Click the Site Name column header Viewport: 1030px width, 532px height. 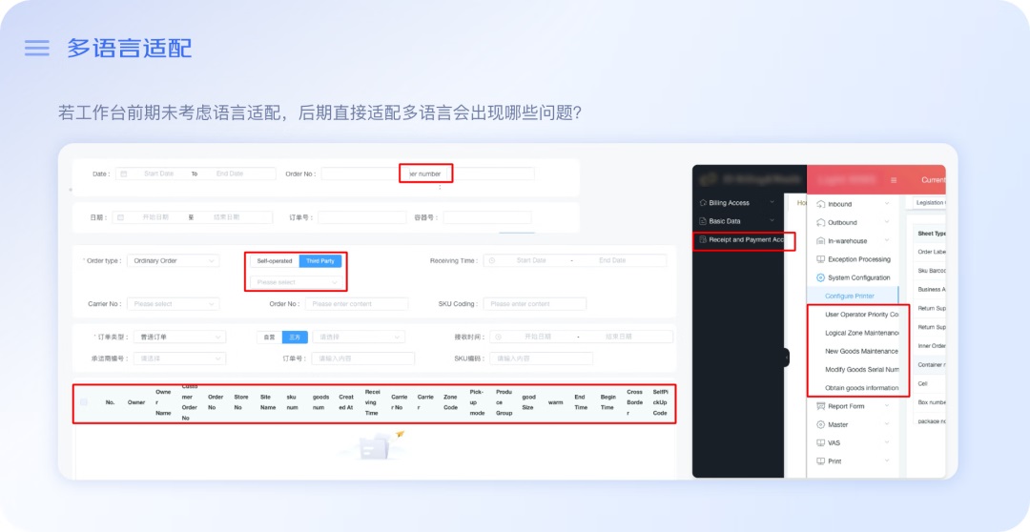click(x=268, y=402)
